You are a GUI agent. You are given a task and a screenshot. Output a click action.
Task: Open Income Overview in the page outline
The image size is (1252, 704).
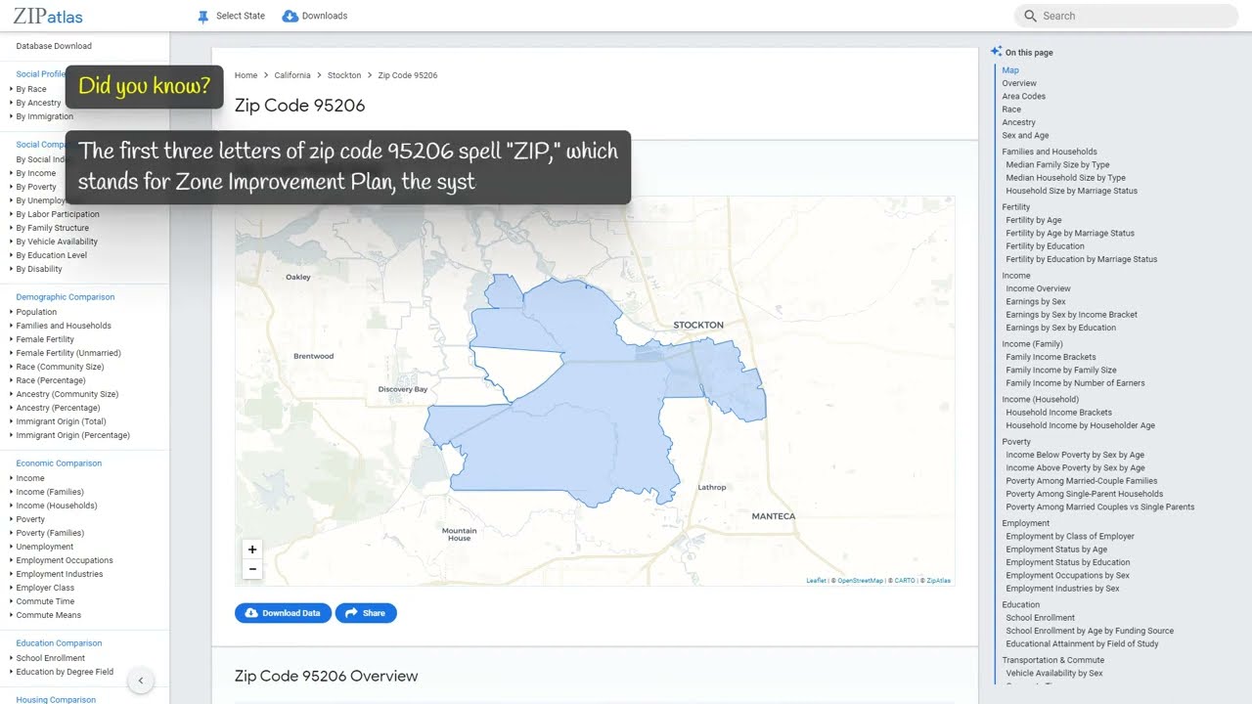tap(1039, 288)
